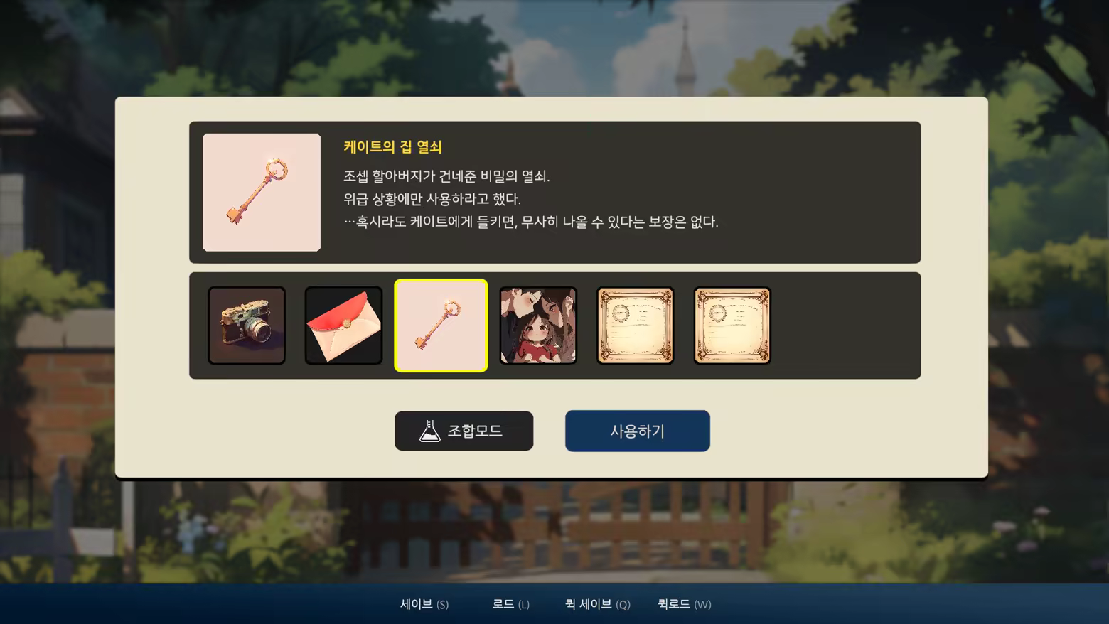
Task: Click the flask icon in 조합모드
Action: (x=429, y=431)
